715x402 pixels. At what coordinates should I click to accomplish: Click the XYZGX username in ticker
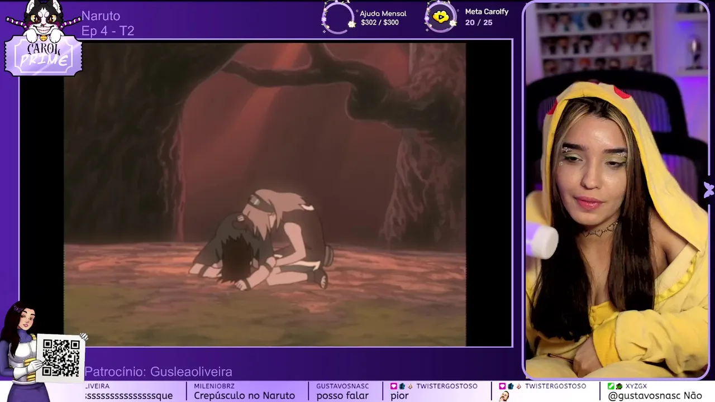(x=636, y=386)
